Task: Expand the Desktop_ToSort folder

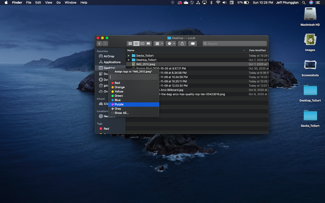Action: tap(129, 60)
